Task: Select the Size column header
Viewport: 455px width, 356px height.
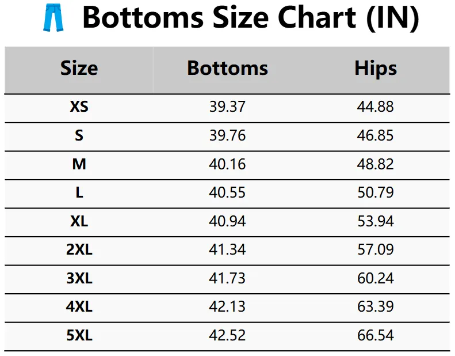Action: (x=79, y=69)
